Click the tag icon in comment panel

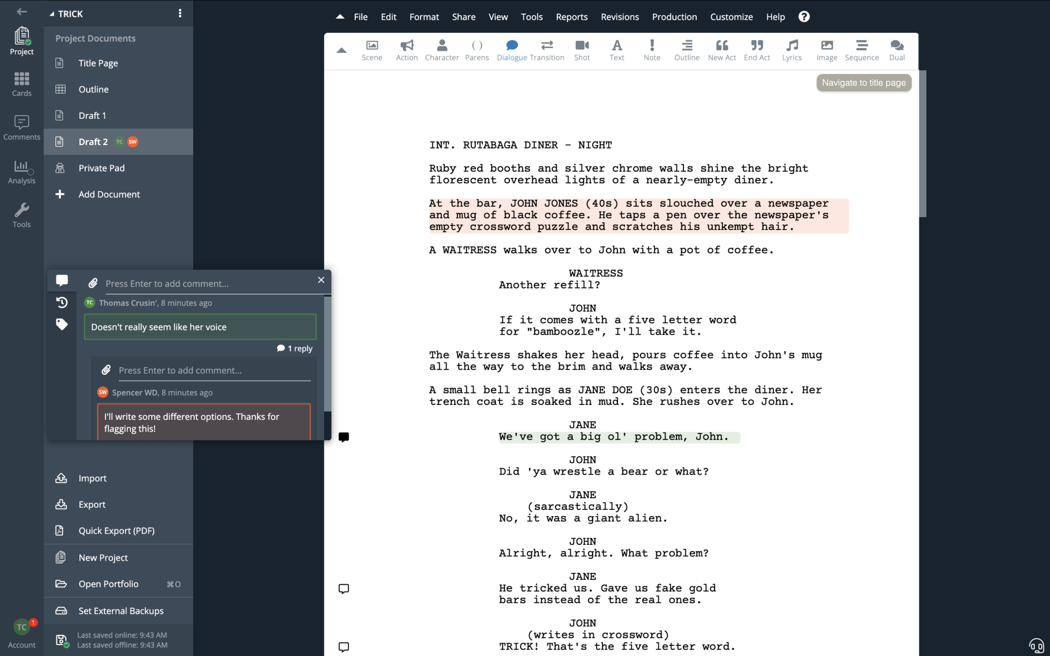click(62, 324)
